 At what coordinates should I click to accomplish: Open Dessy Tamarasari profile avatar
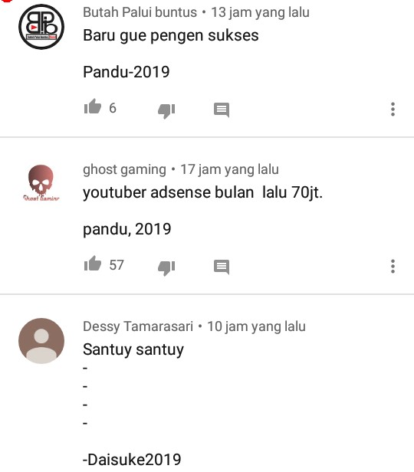tap(41, 341)
